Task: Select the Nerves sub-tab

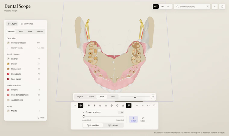Action: [x=40, y=31]
